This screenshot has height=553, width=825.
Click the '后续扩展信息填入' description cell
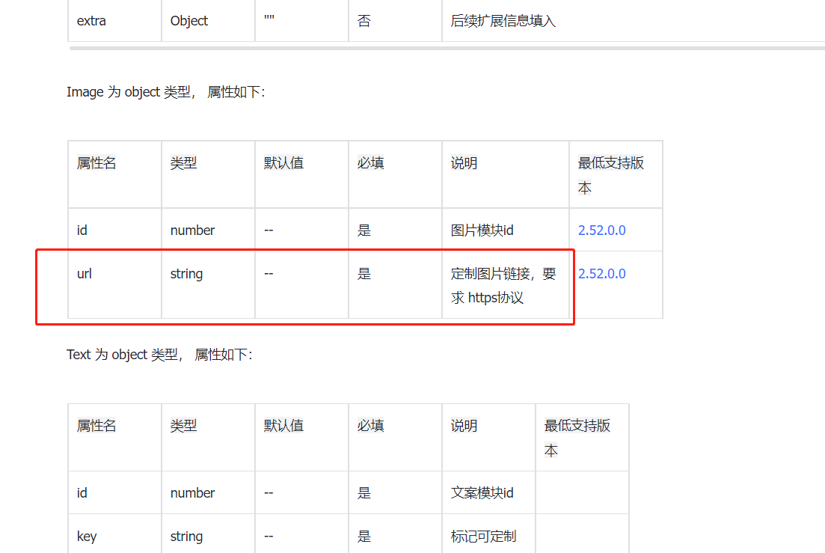pyautogui.click(x=503, y=21)
